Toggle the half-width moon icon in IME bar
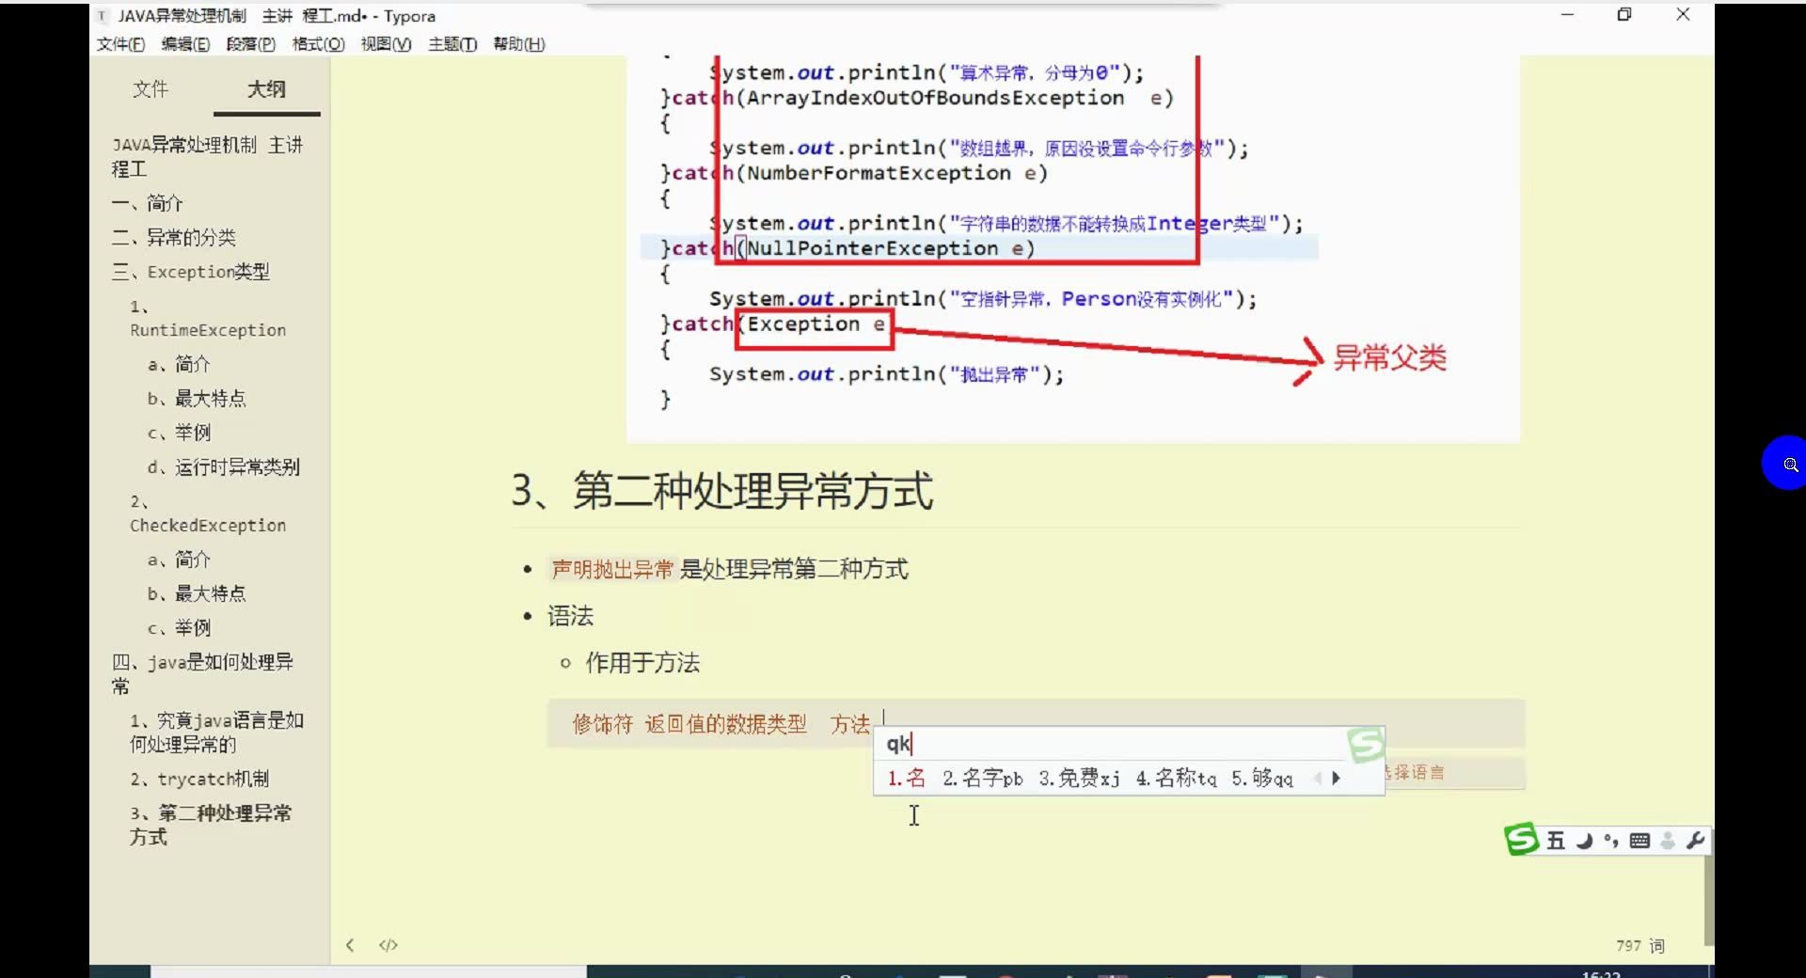This screenshot has width=1806, height=978. (1584, 841)
